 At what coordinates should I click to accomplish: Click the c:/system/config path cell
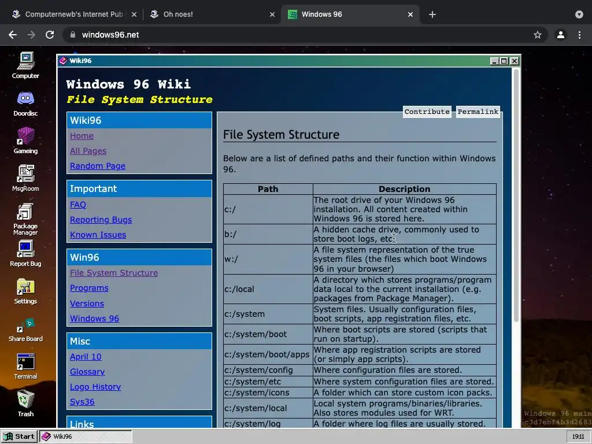pos(268,370)
